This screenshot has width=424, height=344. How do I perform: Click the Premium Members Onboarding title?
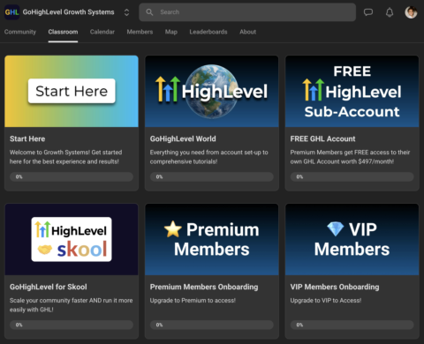(x=204, y=287)
